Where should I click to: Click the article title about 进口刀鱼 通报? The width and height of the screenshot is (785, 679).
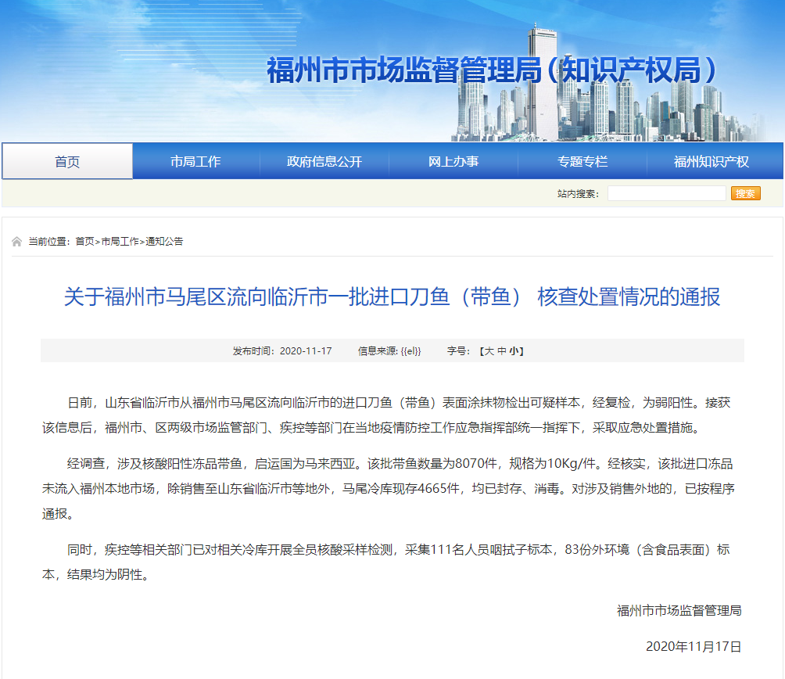[392, 296]
